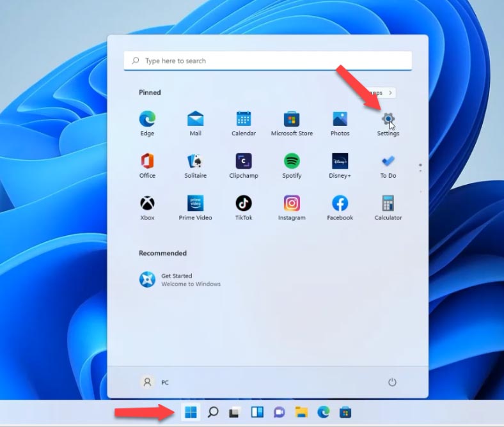504x427 pixels.
Task: Open the PC user account button
Action: click(x=155, y=382)
